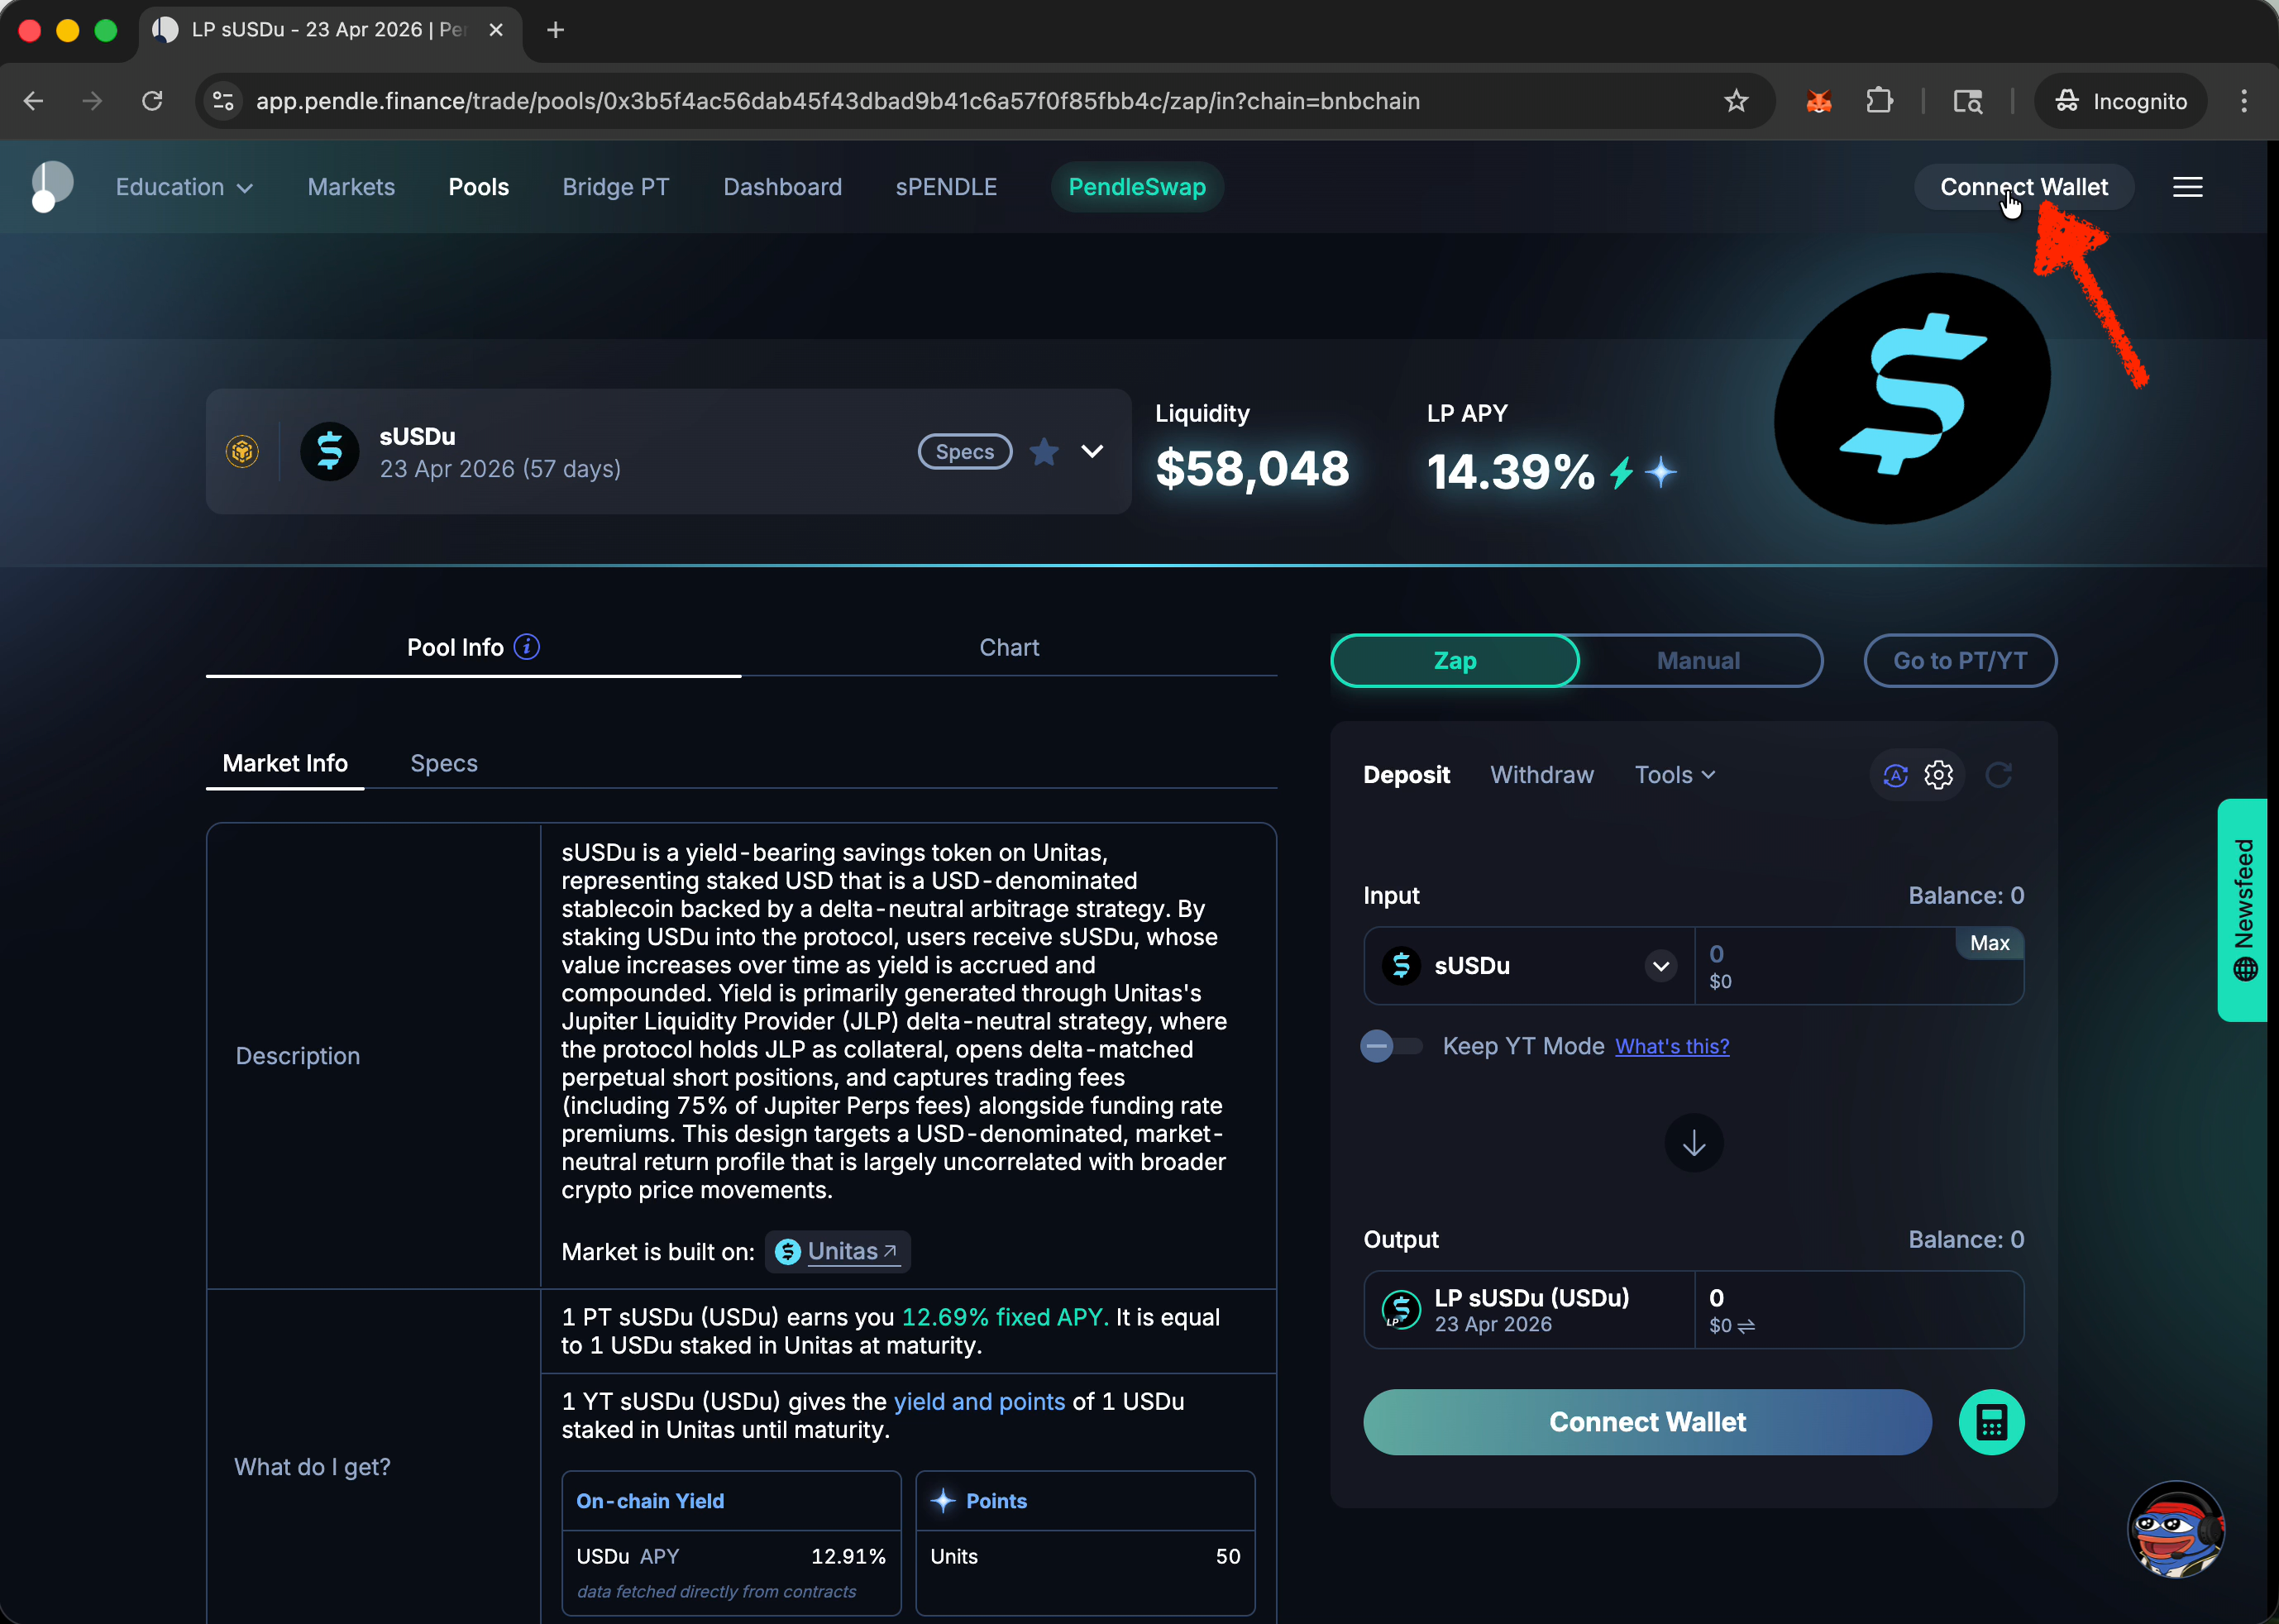
Task: Click the Pool Info information icon
Action: click(x=527, y=647)
